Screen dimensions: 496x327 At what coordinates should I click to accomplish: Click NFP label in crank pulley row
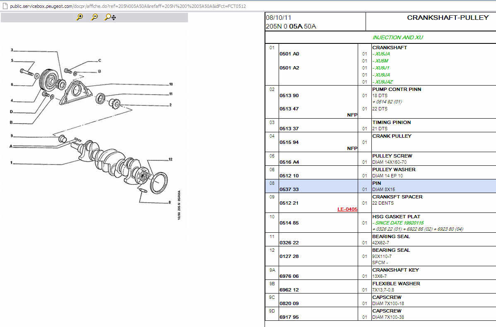(352, 148)
